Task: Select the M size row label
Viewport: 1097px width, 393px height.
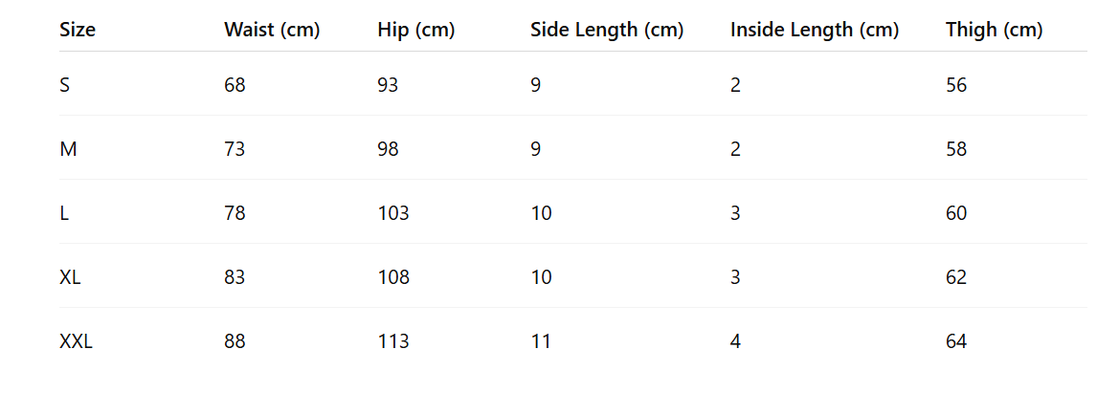Action: (66, 149)
